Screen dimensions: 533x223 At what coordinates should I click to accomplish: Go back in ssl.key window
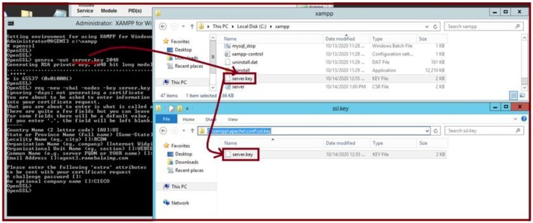(163, 131)
